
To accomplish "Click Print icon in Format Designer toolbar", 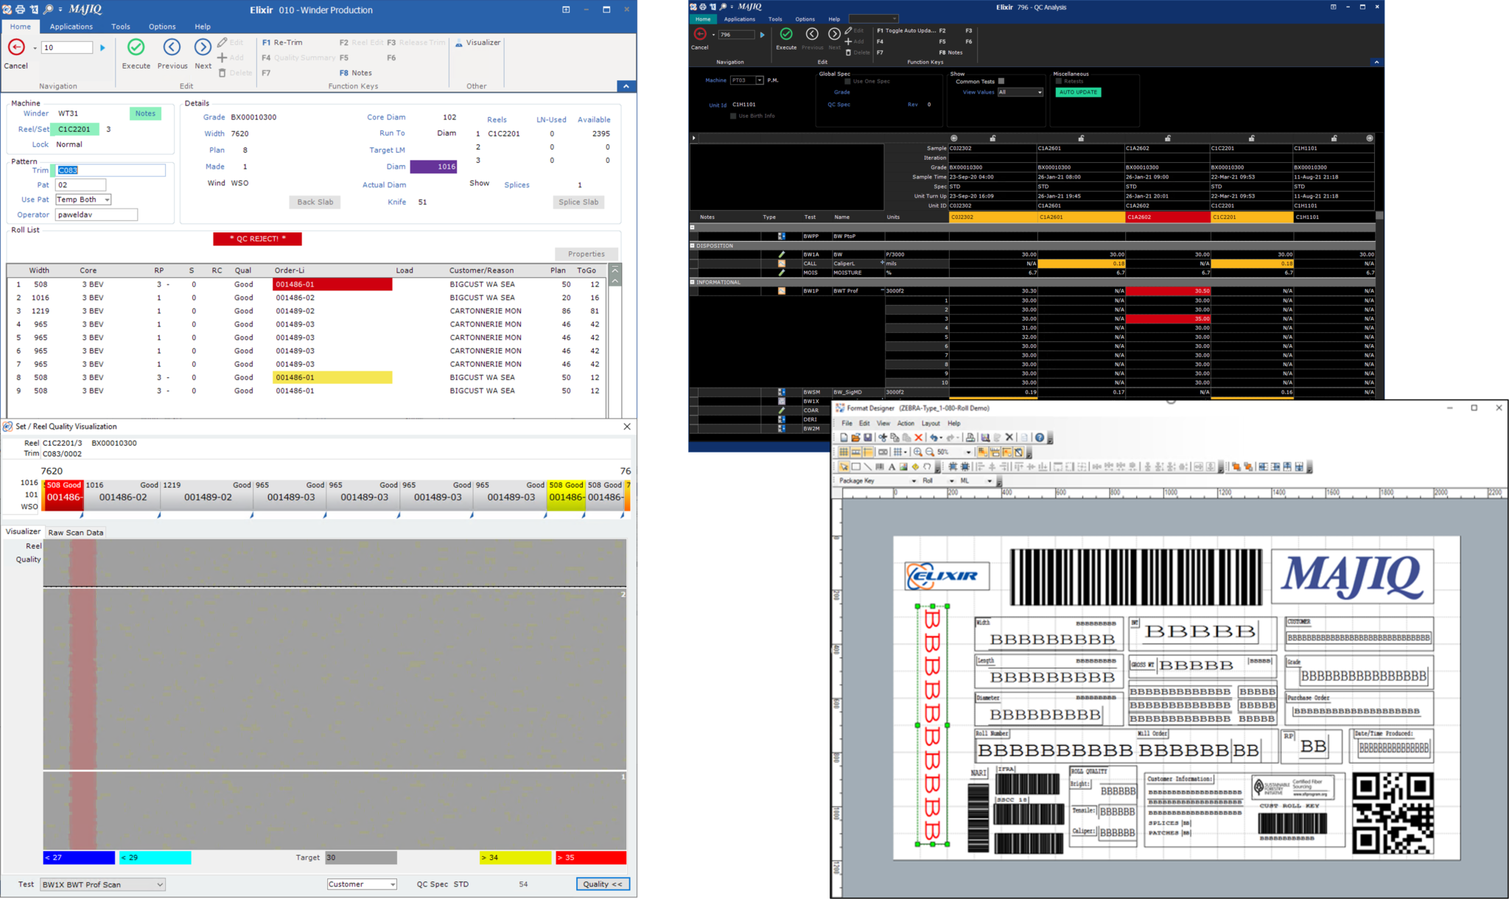I will pyautogui.click(x=970, y=438).
